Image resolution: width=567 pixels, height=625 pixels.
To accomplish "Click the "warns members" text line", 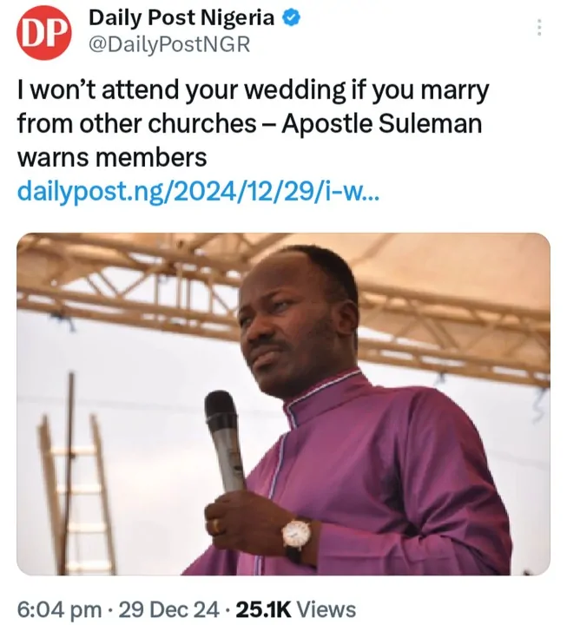I will coord(112,157).
